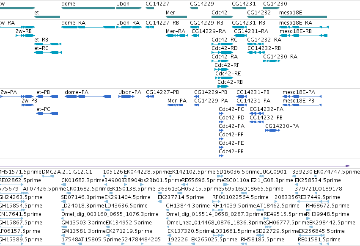Viewport: 360px width, 246px height.
Task: Click the CG14232 gene label
Action: 259,12
